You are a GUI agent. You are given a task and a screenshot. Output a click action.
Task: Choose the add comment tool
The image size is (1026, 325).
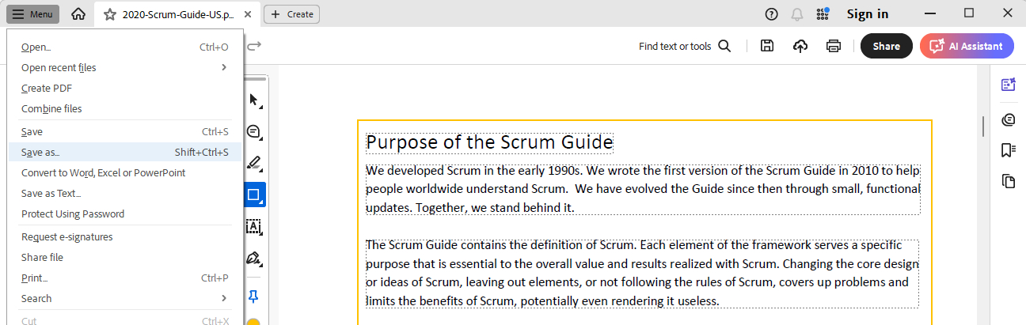pos(254,132)
